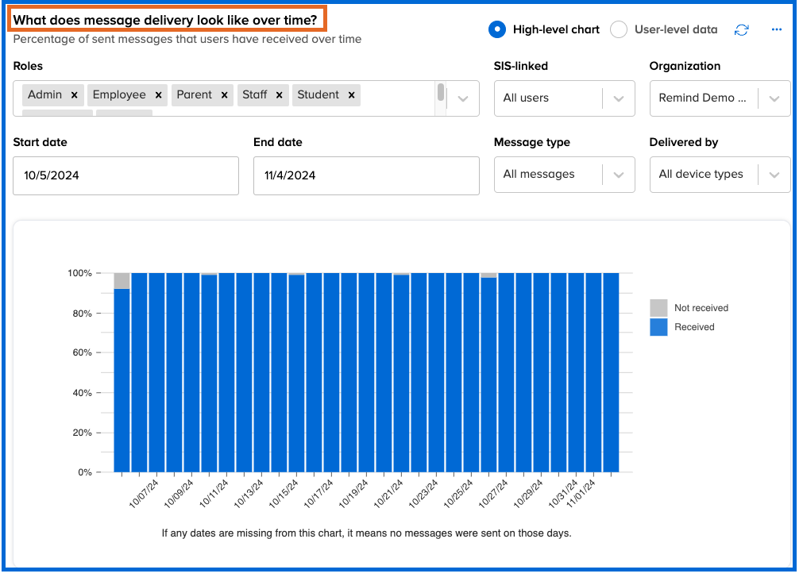Remove the Employee role tag
803x585 pixels.
[159, 95]
